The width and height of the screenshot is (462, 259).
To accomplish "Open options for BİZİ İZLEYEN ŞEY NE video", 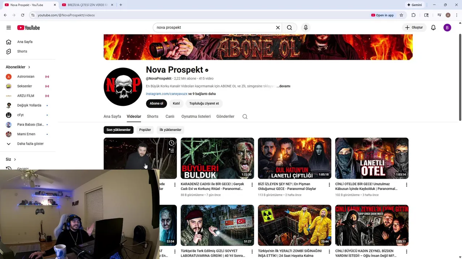I will pos(329,185).
